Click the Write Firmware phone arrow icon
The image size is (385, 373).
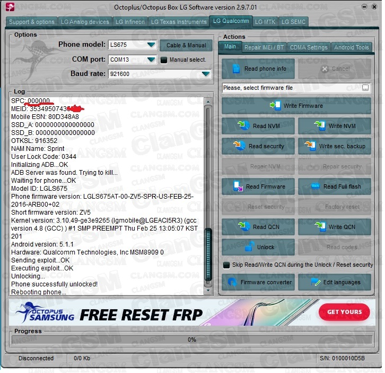pyautogui.click(x=275, y=105)
